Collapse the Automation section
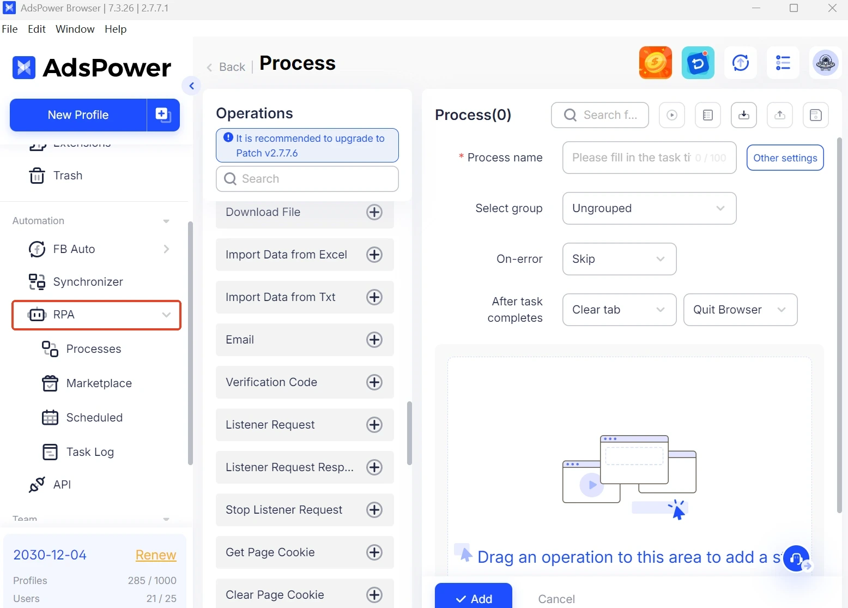The image size is (848, 608). coord(166,221)
